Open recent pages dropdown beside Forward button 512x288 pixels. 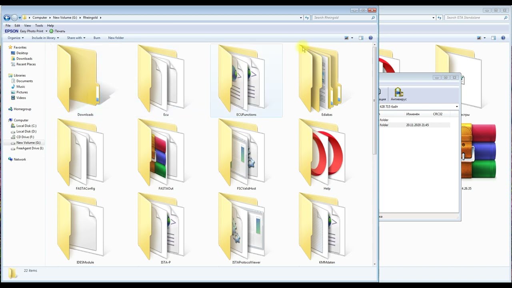(x=20, y=18)
